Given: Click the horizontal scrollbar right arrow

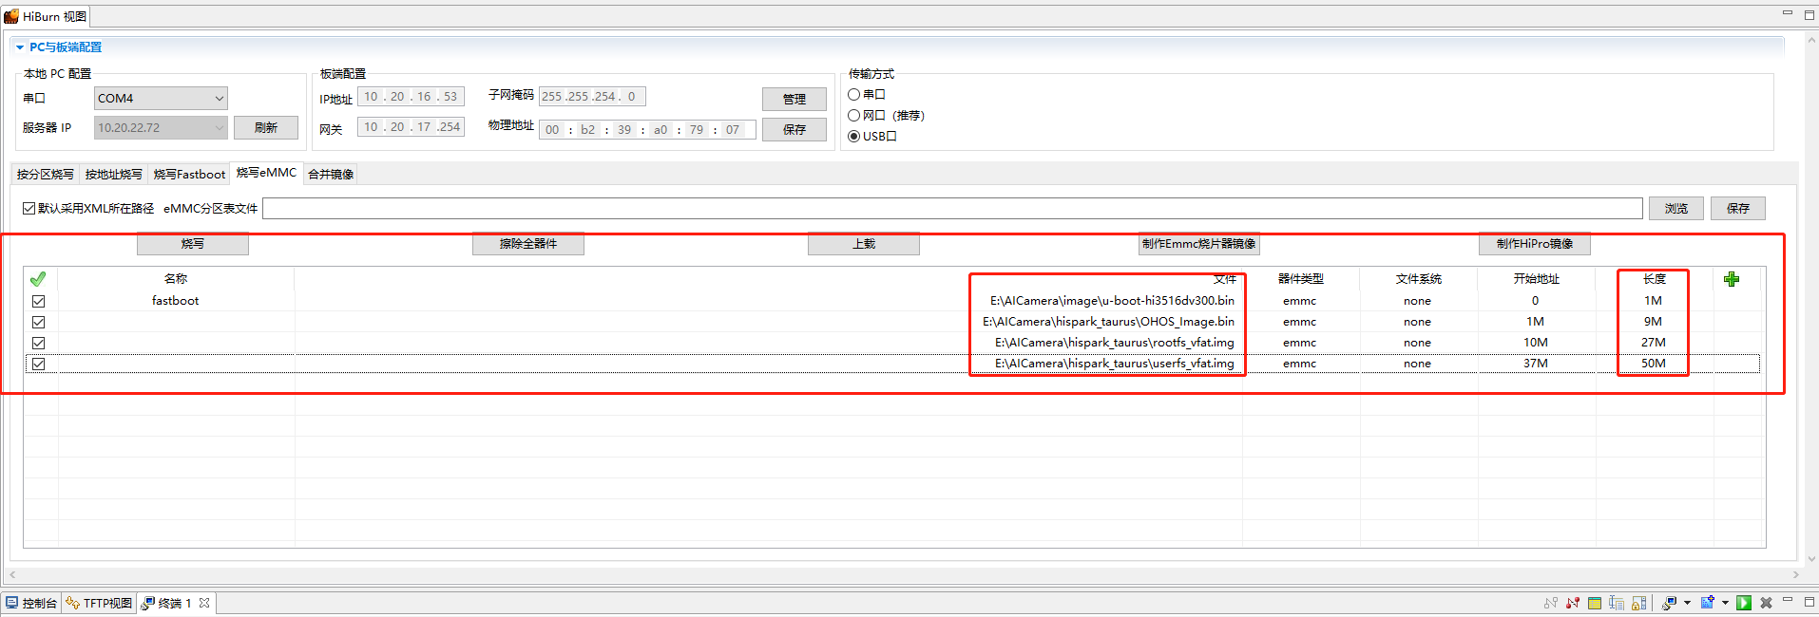Looking at the screenshot, I should [x=1796, y=575].
